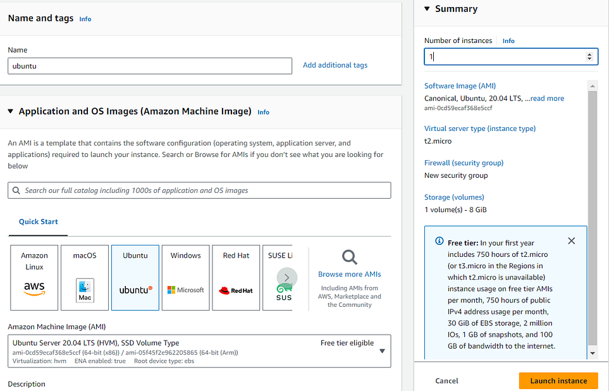Open Virtual server type summary link
The height and width of the screenshot is (391, 609).
(479, 128)
